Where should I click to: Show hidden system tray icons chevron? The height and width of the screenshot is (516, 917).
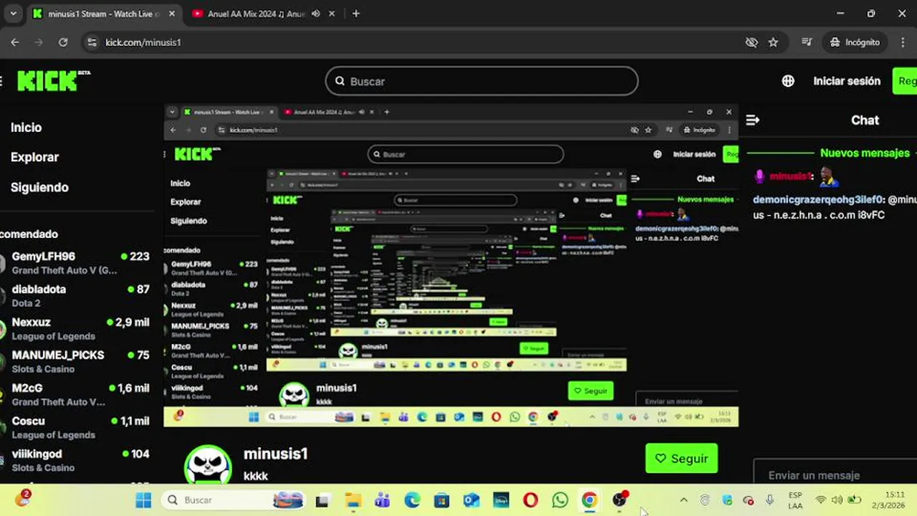click(x=683, y=500)
